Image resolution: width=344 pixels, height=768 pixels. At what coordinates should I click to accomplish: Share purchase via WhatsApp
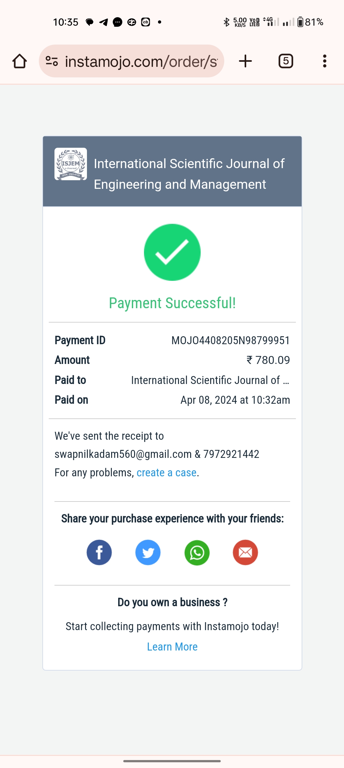coord(197,552)
